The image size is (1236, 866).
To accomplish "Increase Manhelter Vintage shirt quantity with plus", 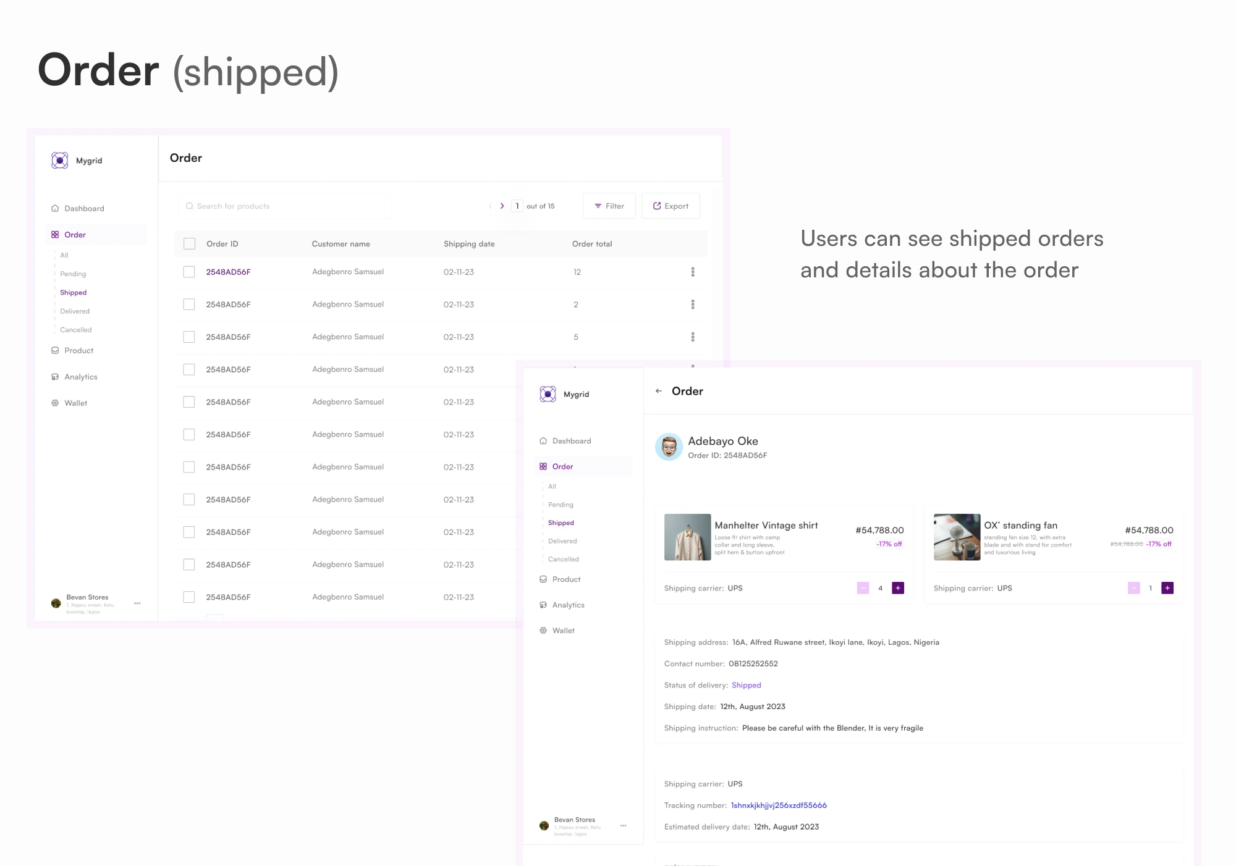I will 898,588.
